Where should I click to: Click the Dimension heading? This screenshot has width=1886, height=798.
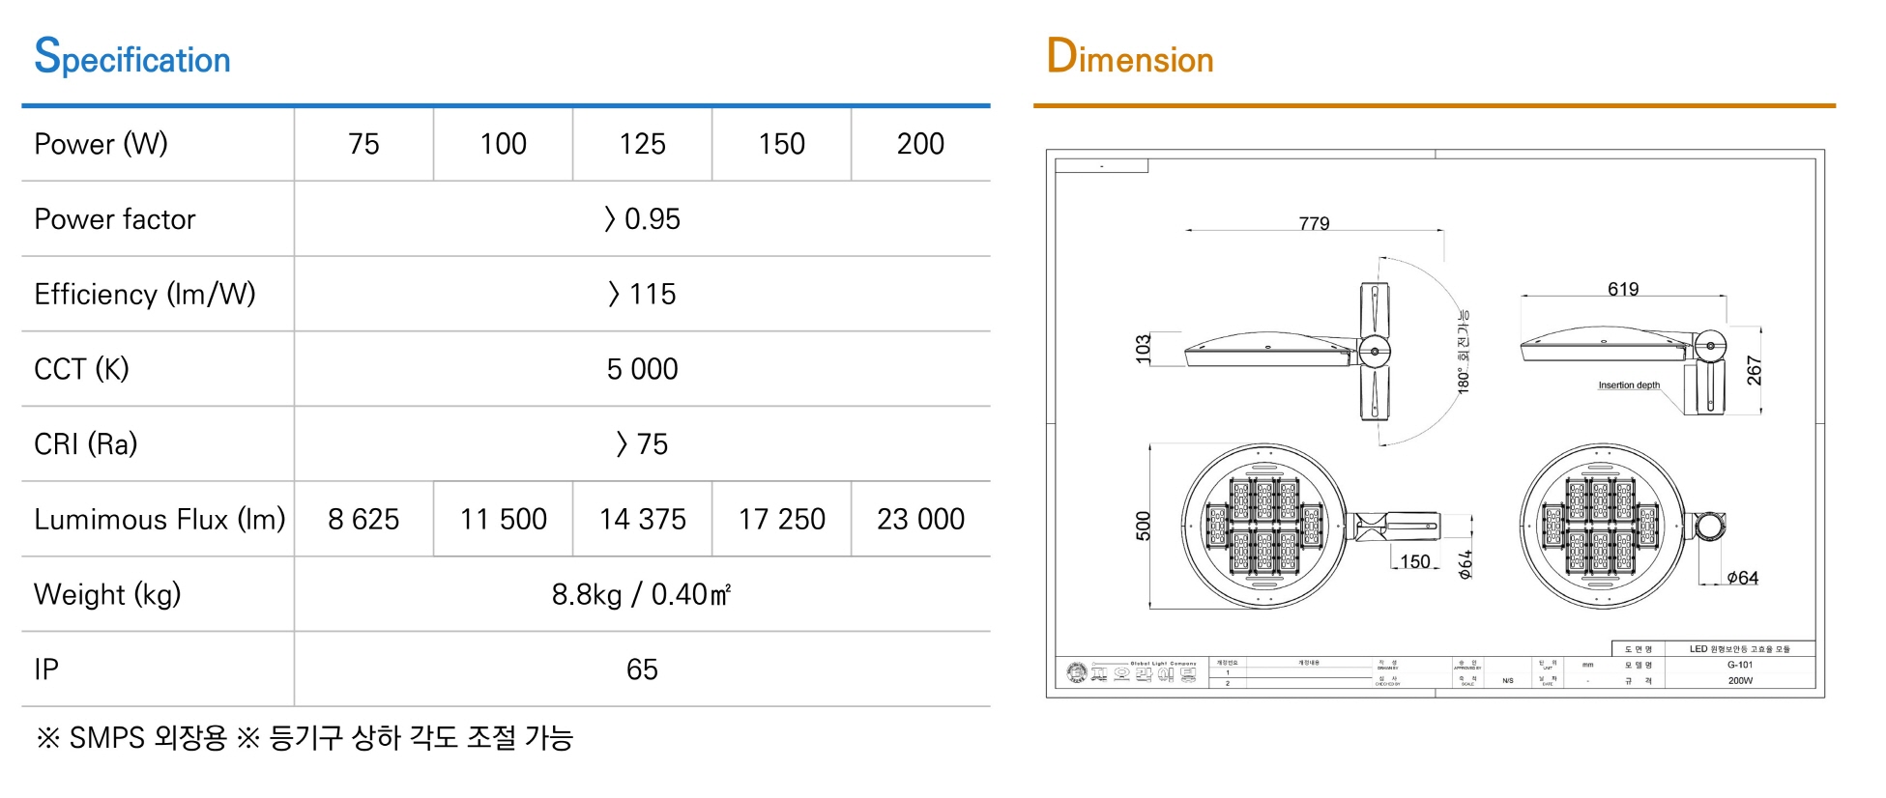[x=1130, y=56]
